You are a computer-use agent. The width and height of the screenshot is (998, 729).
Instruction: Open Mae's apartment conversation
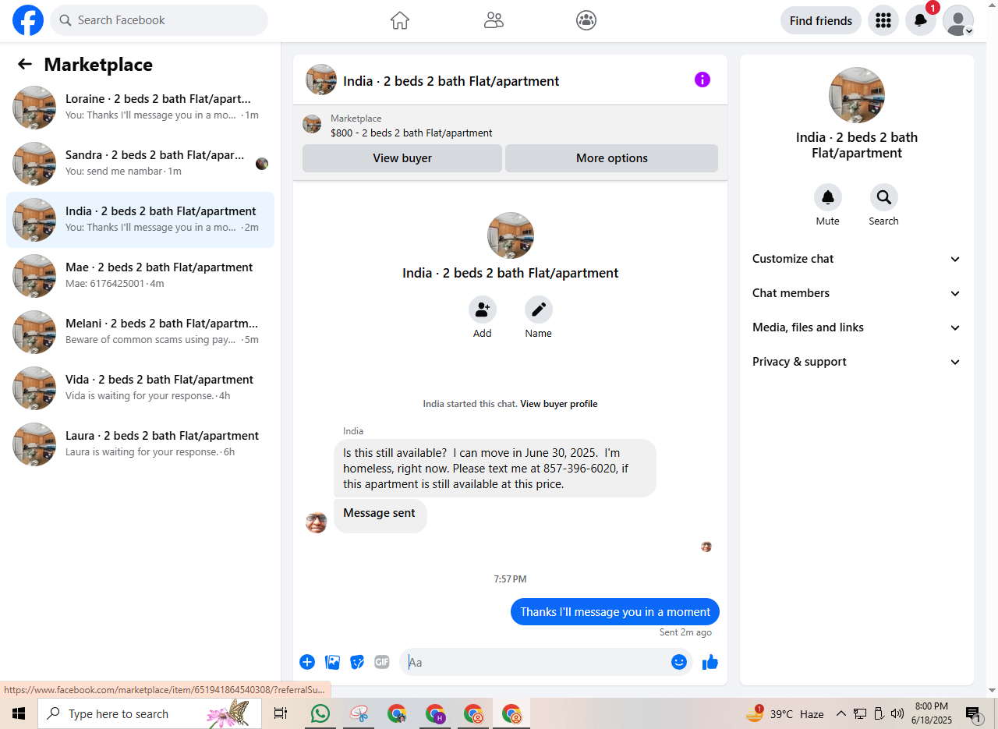tap(140, 276)
